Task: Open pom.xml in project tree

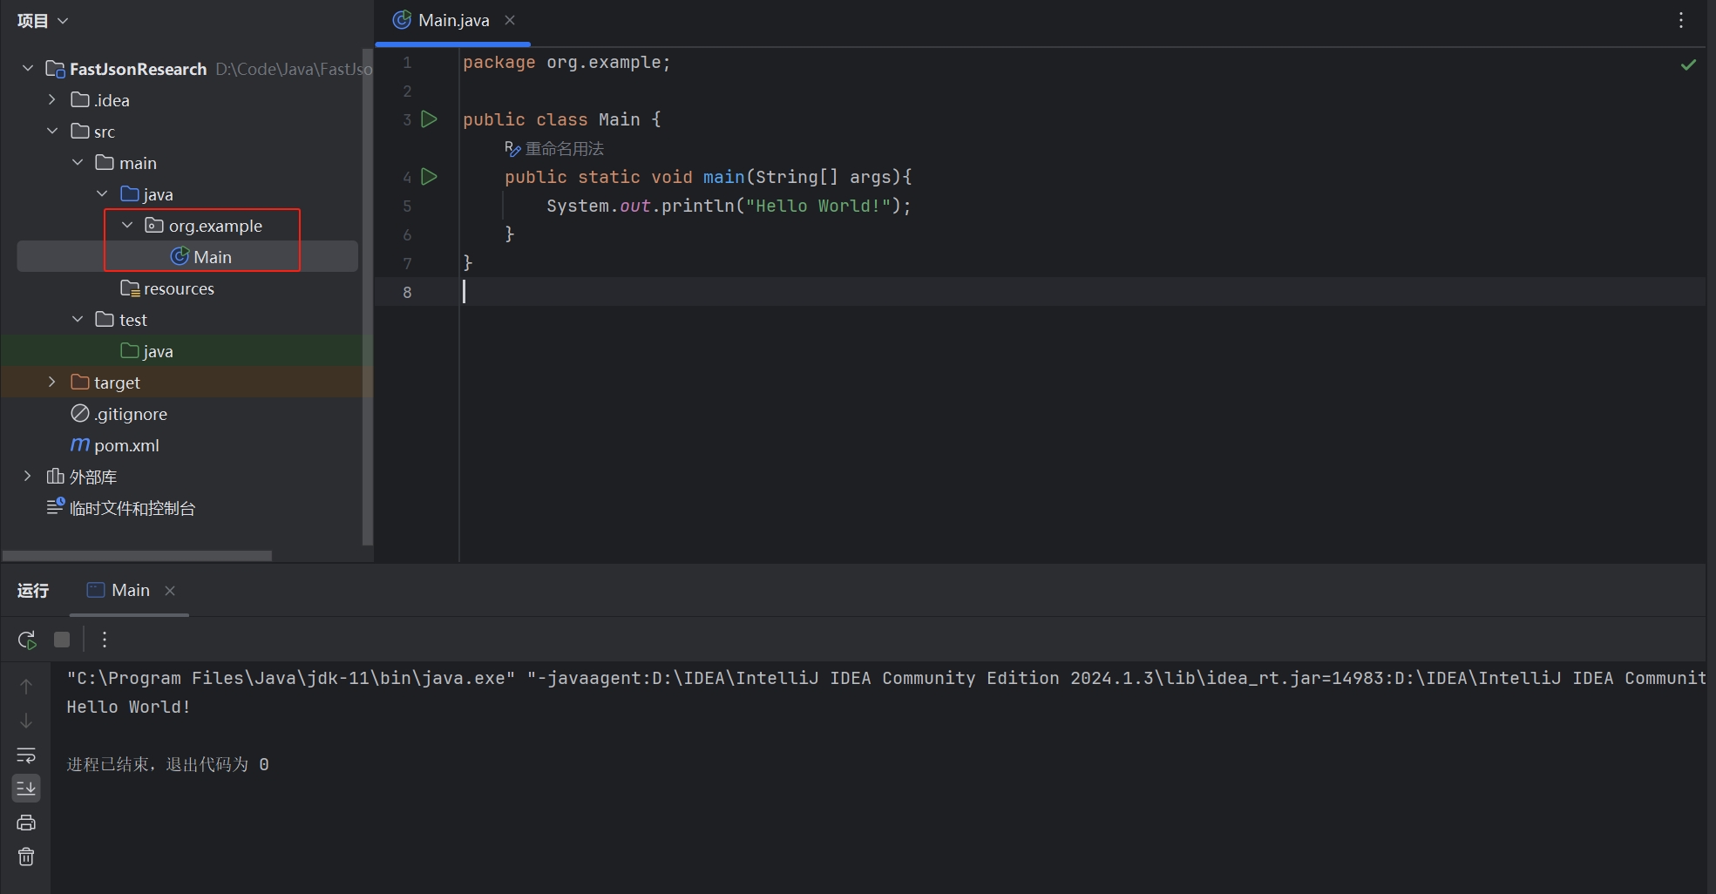Action: coord(126,445)
